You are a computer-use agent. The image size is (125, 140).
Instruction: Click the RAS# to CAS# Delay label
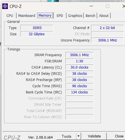(39, 74)
